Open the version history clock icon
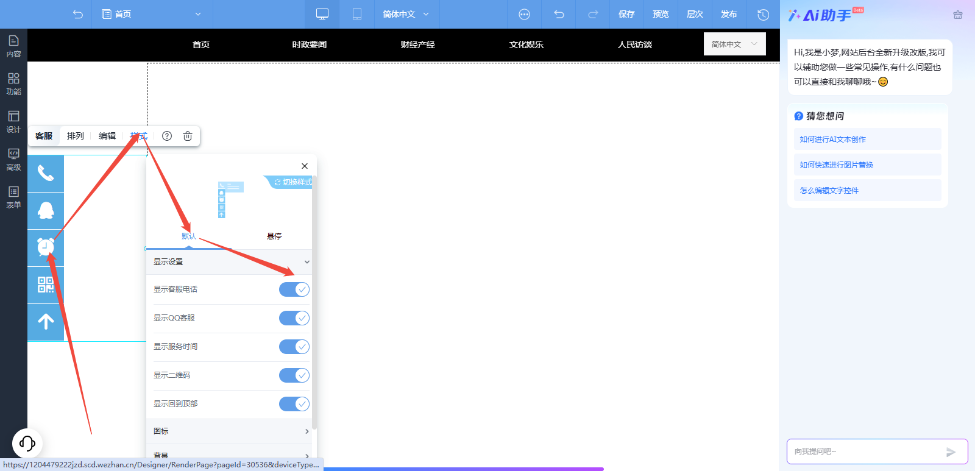Screen dimensions: 975x471 point(763,14)
